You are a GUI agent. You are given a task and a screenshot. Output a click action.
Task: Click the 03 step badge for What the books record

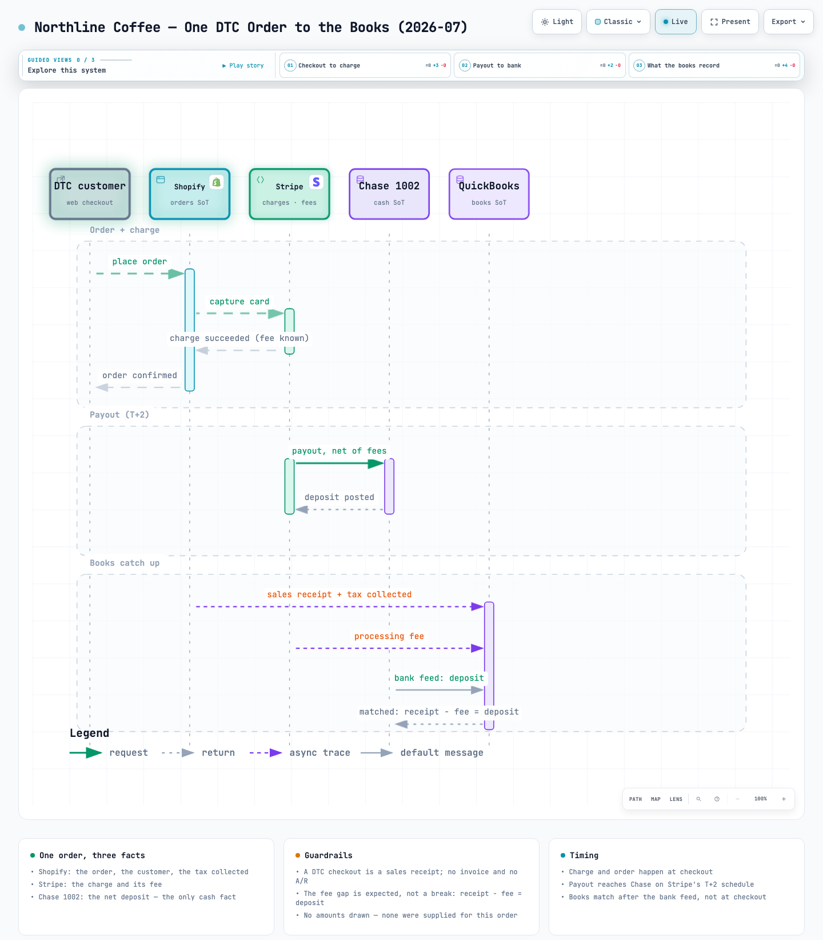639,65
